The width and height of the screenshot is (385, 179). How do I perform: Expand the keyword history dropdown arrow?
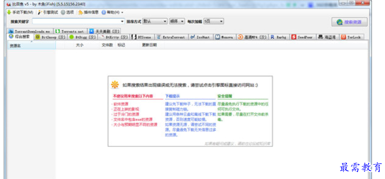[x=123, y=21]
